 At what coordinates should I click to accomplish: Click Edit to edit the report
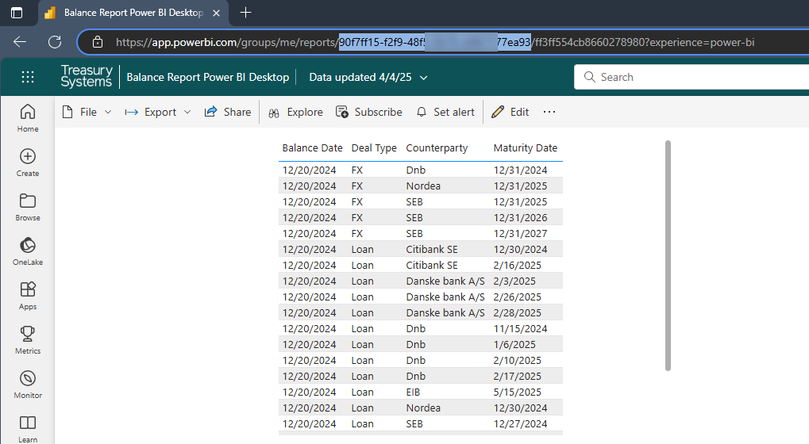click(x=510, y=112)
